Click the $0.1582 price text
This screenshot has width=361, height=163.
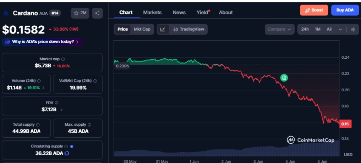(23, 30)
